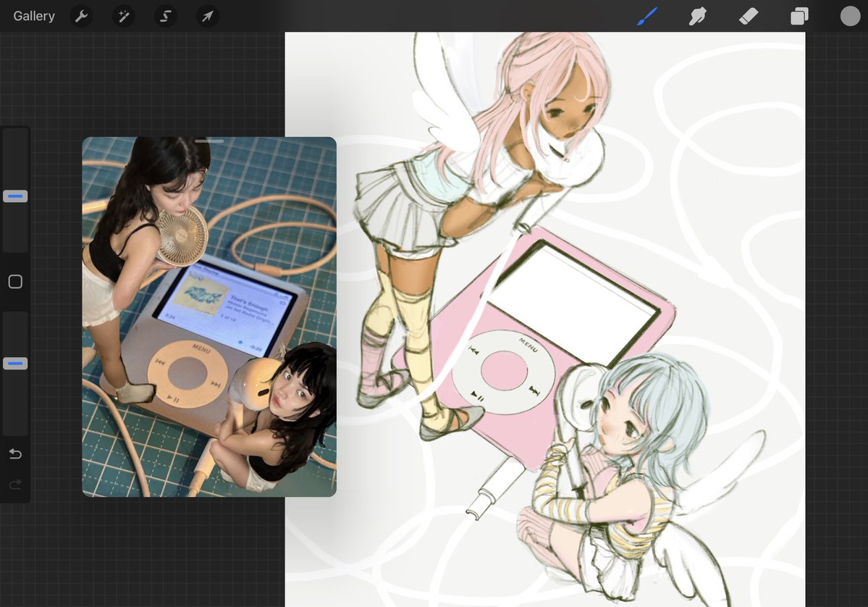Select the Transform arrow tool

[208, 16]
